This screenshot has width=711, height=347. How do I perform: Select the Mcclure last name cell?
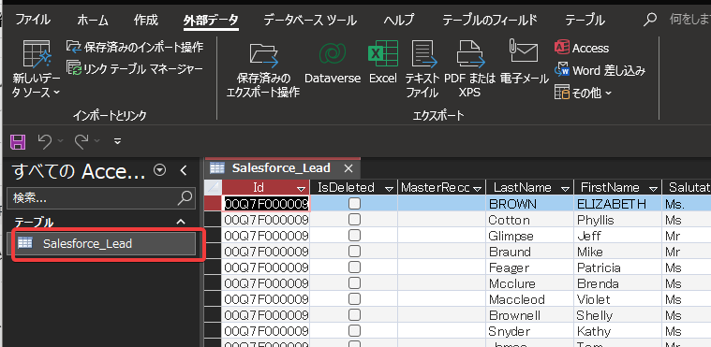(529, 283)
